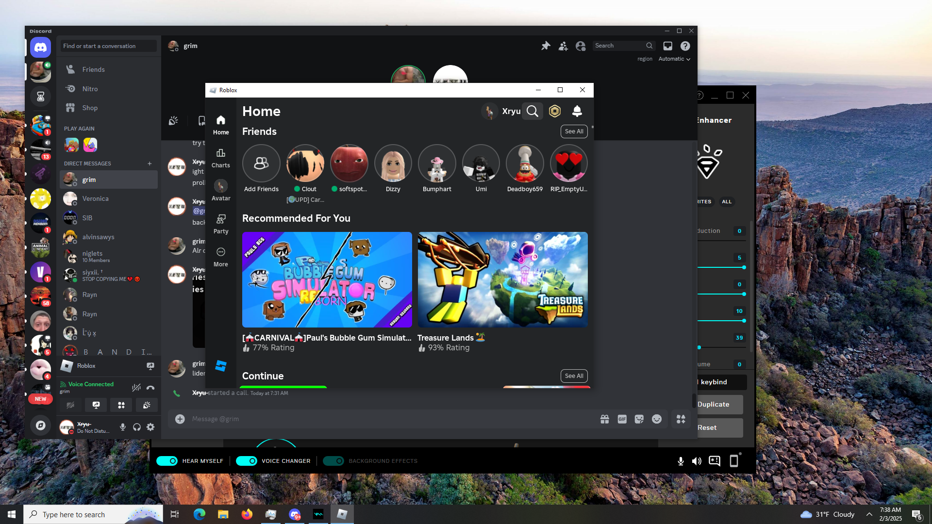The width and height of the screenshot is (932, 524).
Task: Open Roblox Robux currency icon
Action: point(554,111)
